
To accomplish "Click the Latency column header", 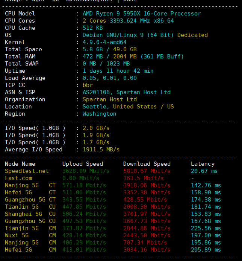I will point(203,164).
